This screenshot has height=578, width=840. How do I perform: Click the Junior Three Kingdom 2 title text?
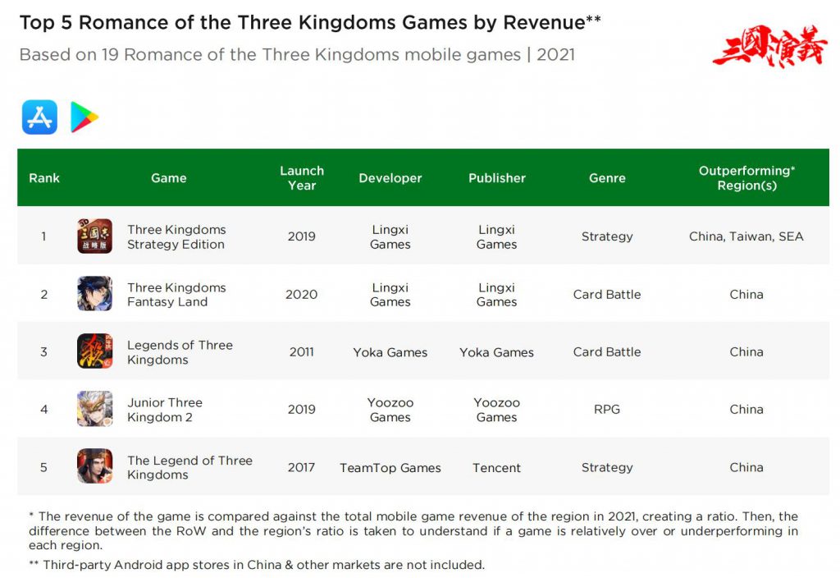click(165, 410)
